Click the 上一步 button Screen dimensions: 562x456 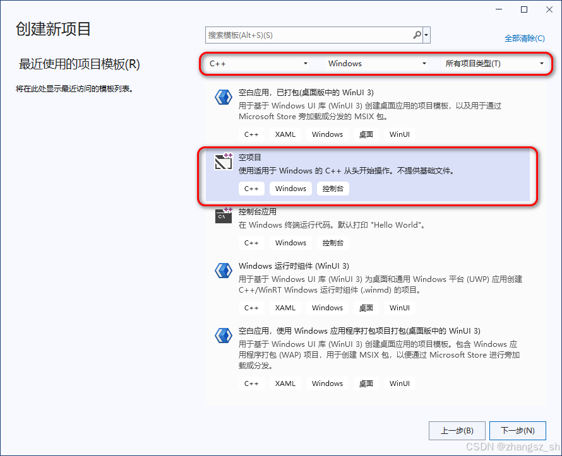(x=457, y=431)
